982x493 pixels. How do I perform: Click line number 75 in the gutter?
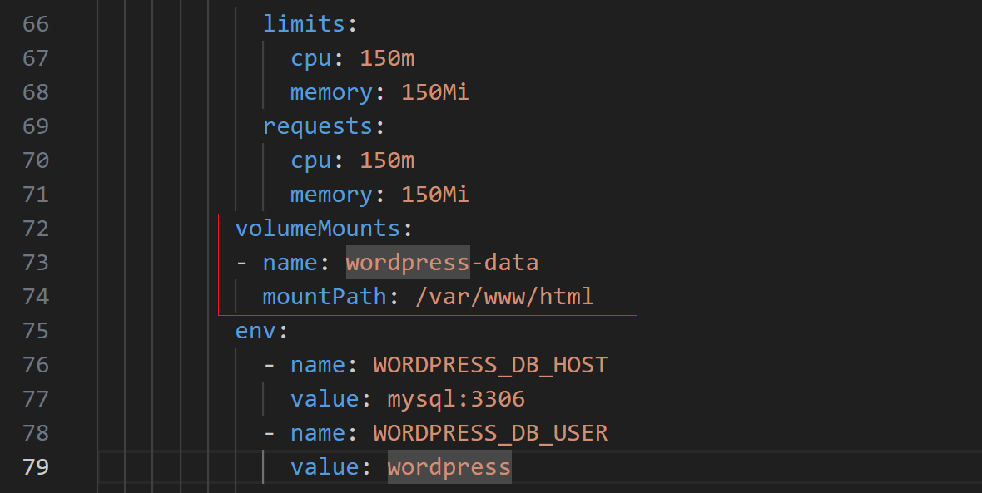click(x=36, y=331)
